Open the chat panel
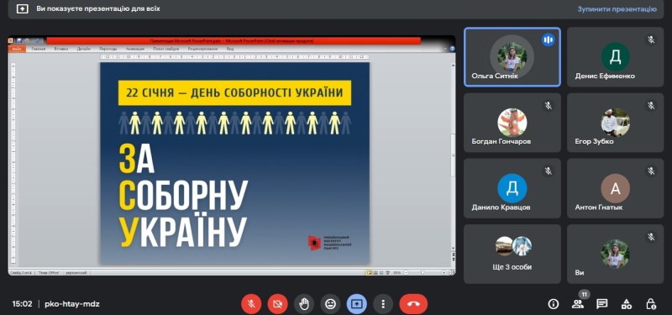The height and width of the screenshot is (315, 672). (602, 304)
